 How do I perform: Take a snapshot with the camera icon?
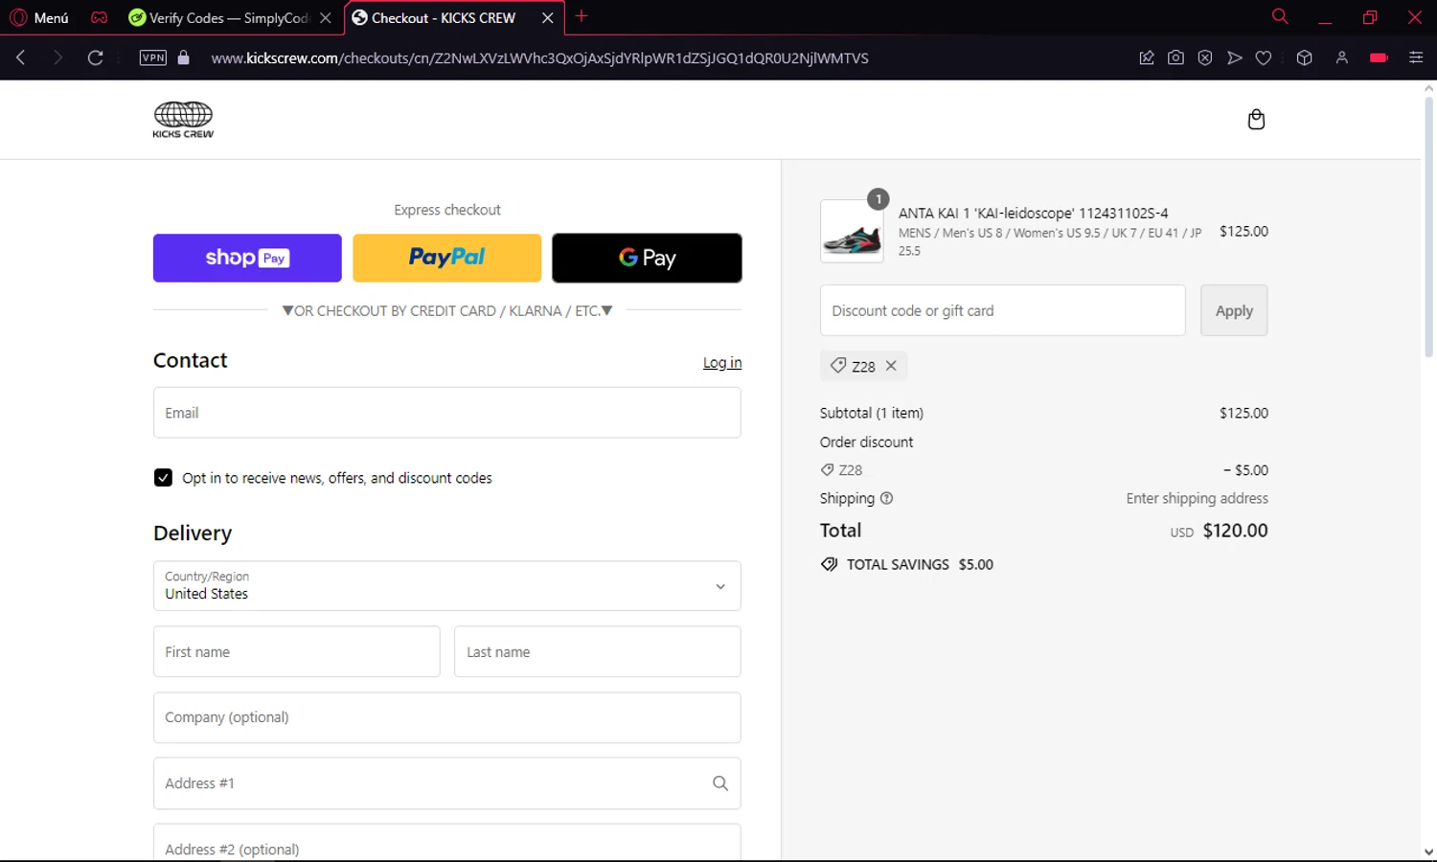pyautogui.click(x=1175, y=57)
